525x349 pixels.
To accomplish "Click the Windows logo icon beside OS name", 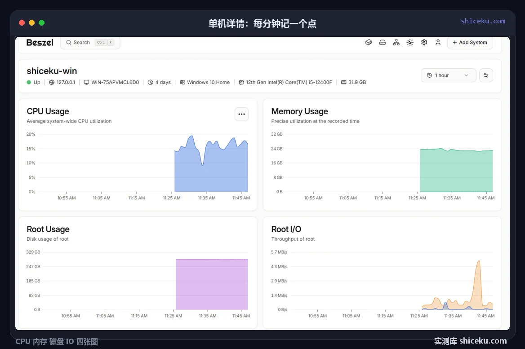I will click(182, 82).
